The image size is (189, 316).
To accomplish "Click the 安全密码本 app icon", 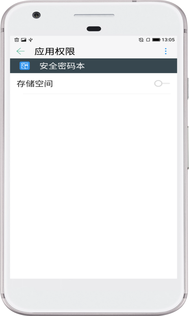I will (25, 66).
